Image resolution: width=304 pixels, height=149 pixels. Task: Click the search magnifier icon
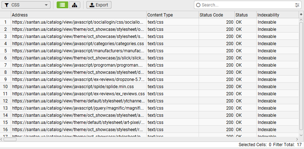coord(198,5)
